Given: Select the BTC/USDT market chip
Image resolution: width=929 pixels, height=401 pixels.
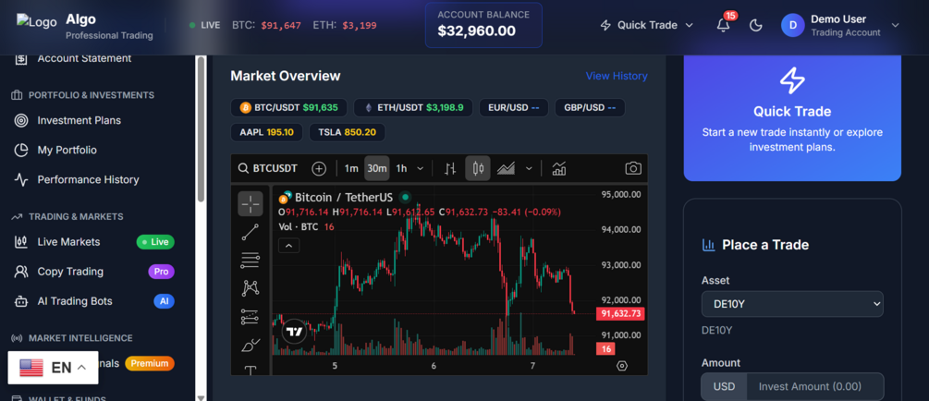Looking at the screenshot, I should click(288, 108).
